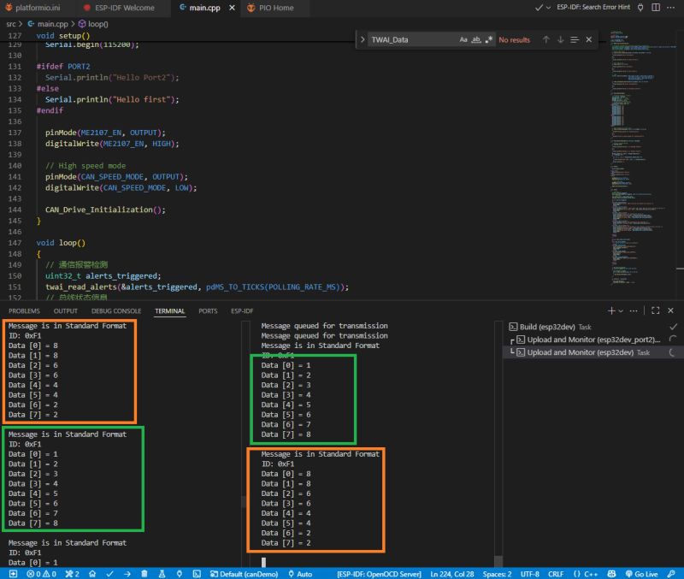This screenshot has width=684, height=579.
Task: Open the ESP-IDF panel tab
Action: [x=242, y=311]
